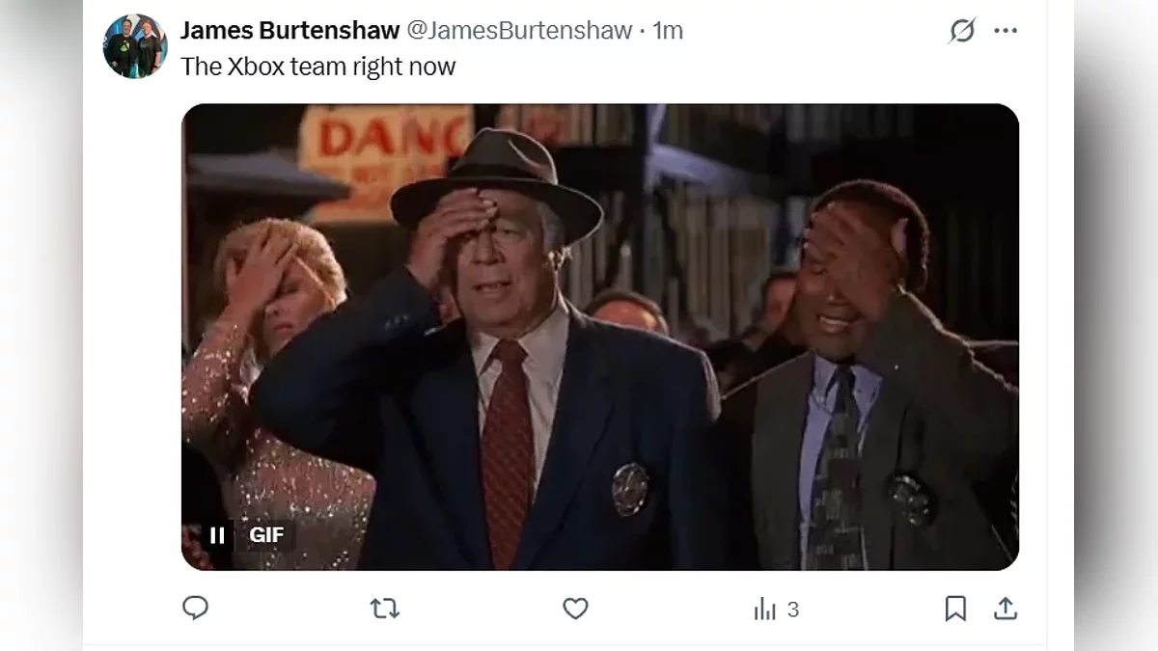Screen dimensions: 1158x651
Task: Repost the tweet with the arrows icon
Action: tap(385, 609)
